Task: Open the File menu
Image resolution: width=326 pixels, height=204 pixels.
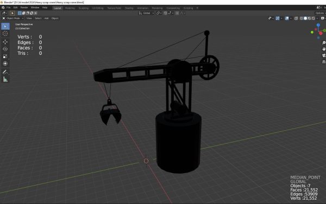Action: point(9,8)
